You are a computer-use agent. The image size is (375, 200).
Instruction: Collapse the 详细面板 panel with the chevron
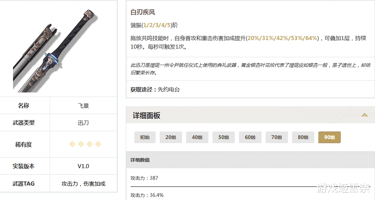364,115
